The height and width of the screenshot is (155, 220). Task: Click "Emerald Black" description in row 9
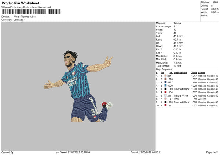tap(181, 102)
